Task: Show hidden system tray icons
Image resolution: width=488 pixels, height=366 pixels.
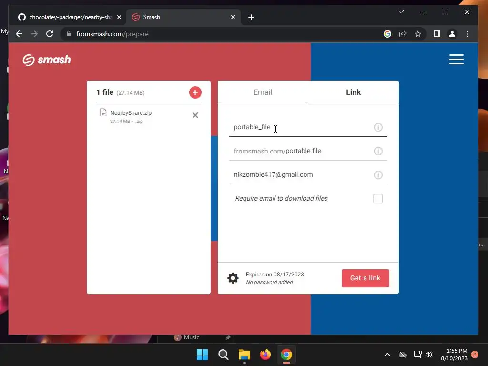Action: [x=387, y=355]
